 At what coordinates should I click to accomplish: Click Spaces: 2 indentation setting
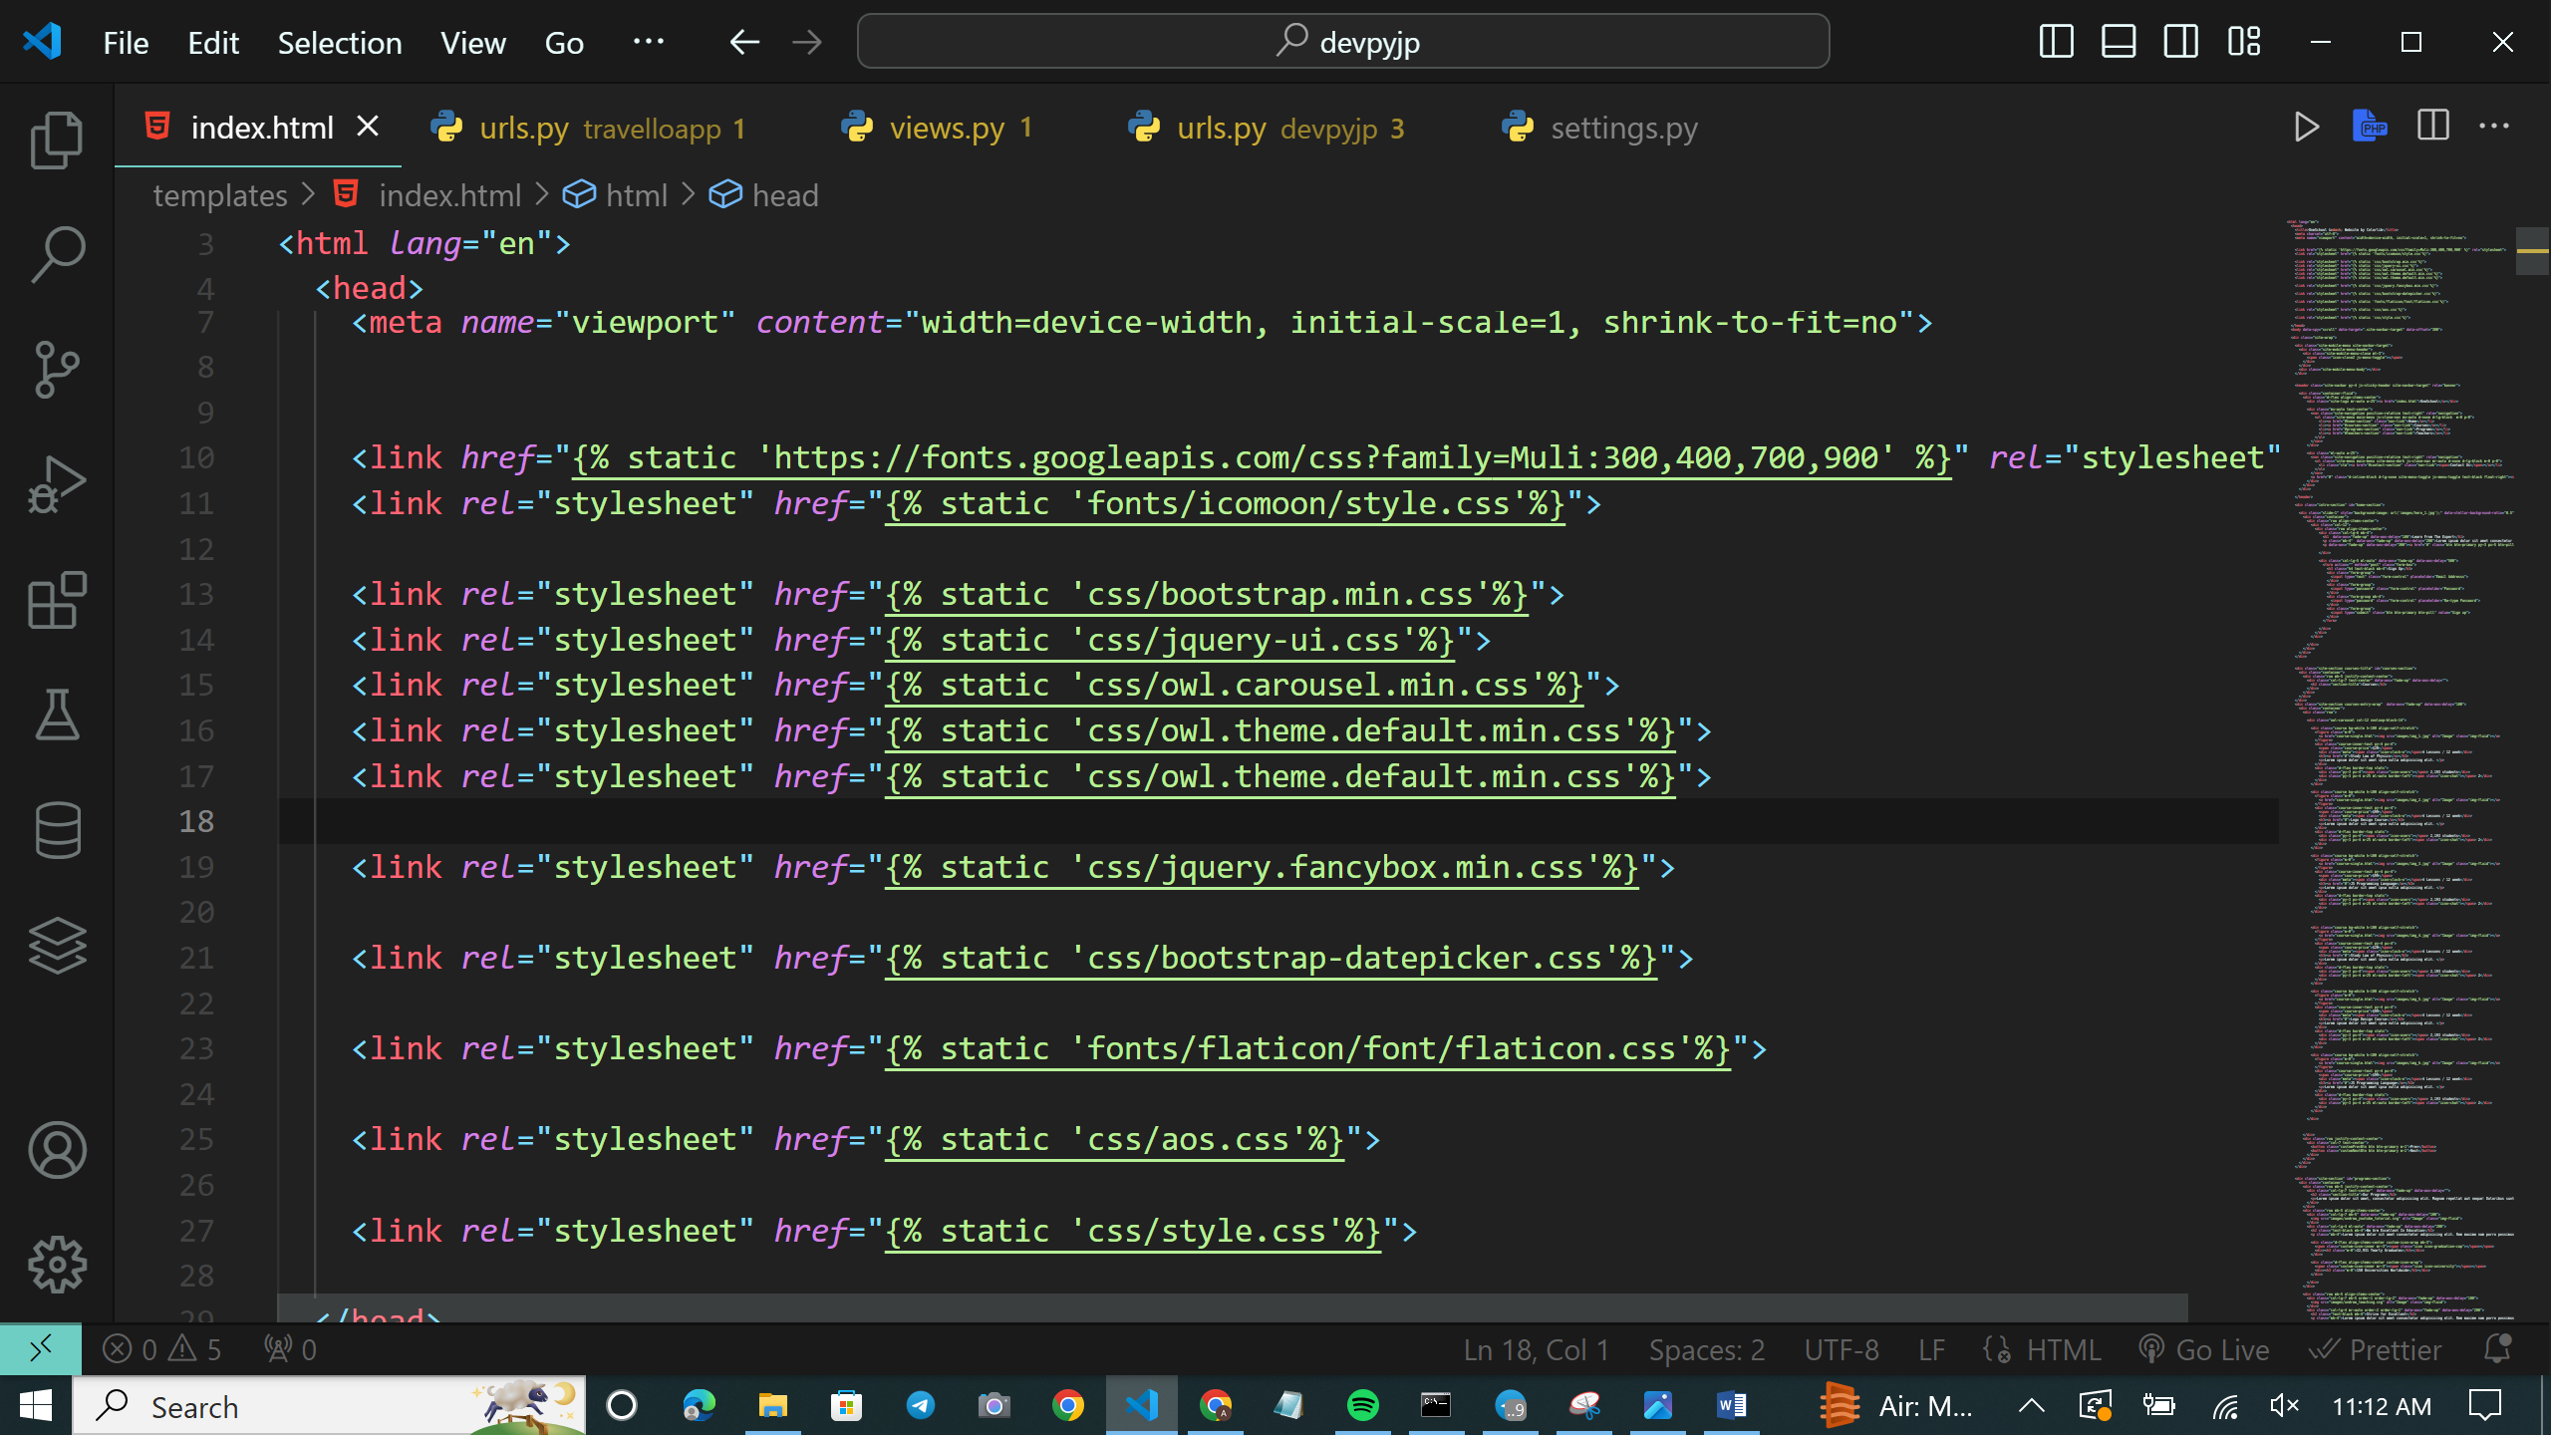[1706, 1349]
